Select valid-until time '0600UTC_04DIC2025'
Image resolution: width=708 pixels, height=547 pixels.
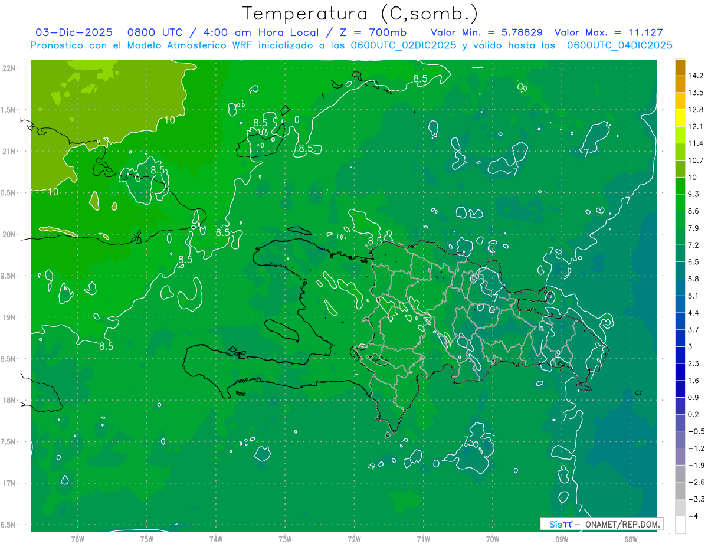(x=619, y=45)
